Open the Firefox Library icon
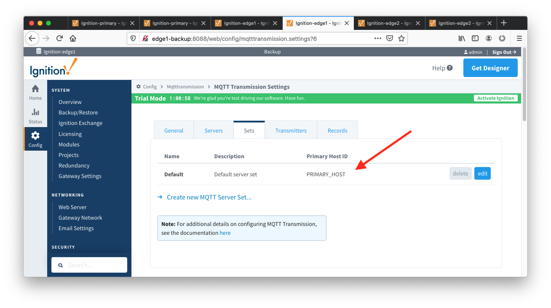 click(x=462, y=38)
